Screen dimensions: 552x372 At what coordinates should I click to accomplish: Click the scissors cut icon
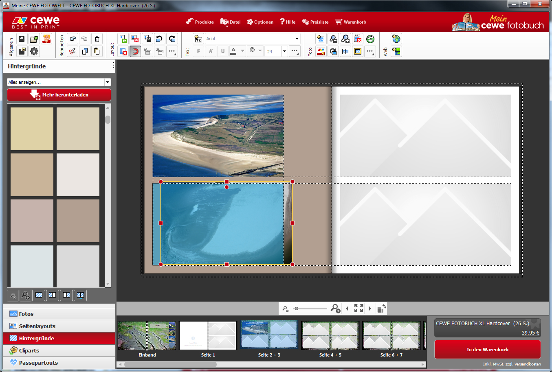tap(73, 51)
